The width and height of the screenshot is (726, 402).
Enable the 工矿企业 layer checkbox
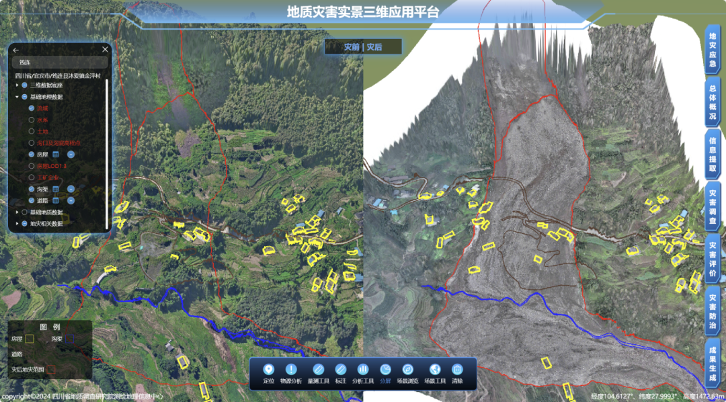point(32,177)
